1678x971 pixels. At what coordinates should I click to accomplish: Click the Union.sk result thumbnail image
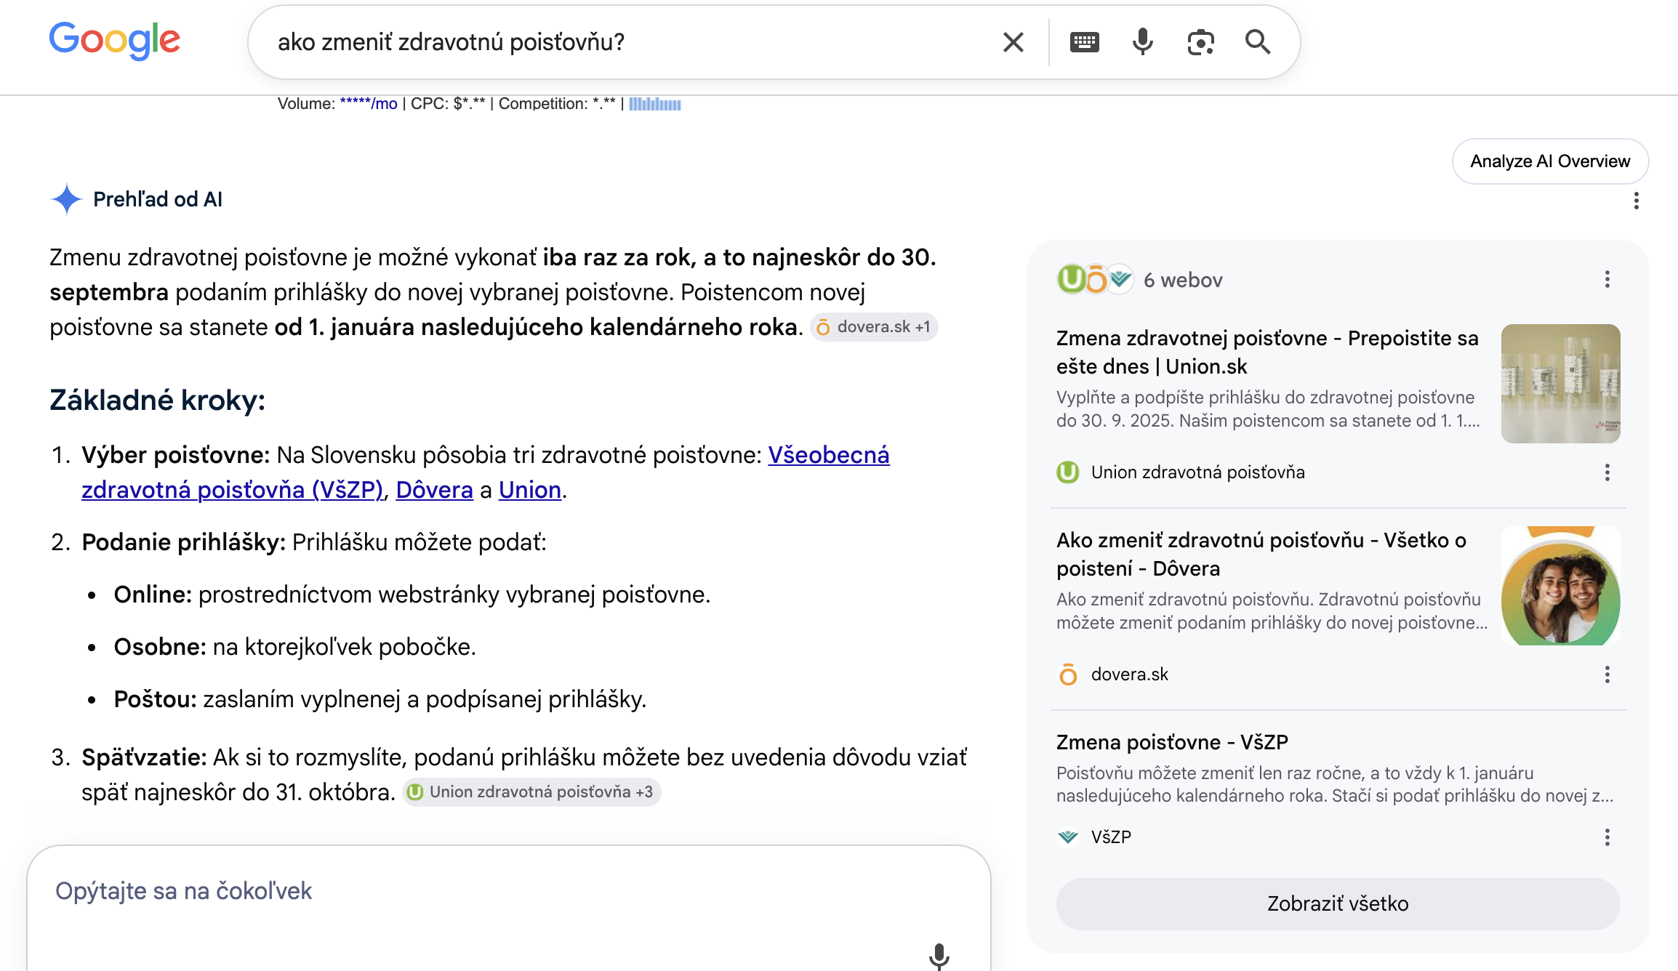[1560, 384]
